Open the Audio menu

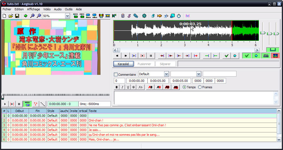point(58,9)
